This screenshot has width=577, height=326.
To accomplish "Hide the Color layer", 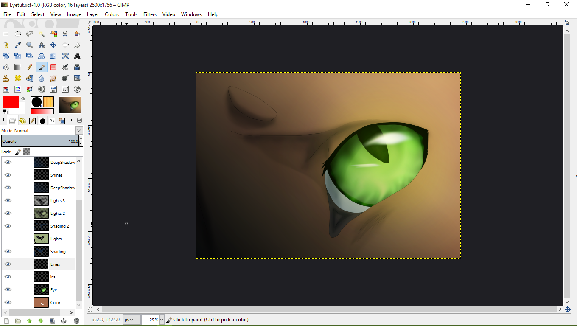I will (x=8, y=302).
